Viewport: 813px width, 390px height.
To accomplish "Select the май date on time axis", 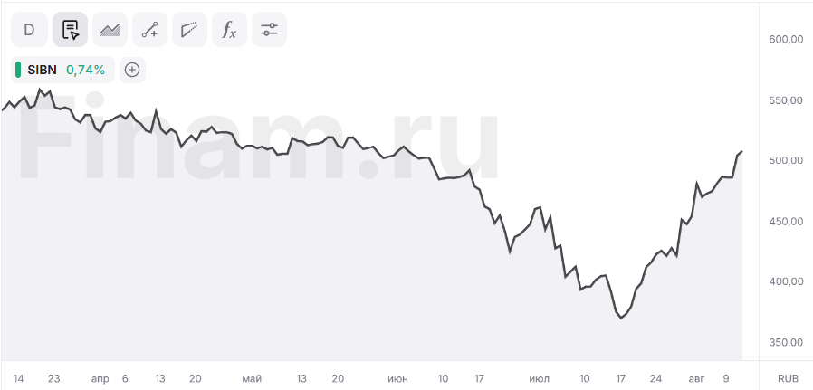I will tap(252, 378).
